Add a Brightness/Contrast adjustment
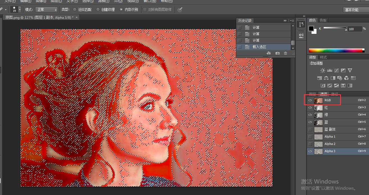Viewport: 369px width, 195px height. [x=323, y=71]
